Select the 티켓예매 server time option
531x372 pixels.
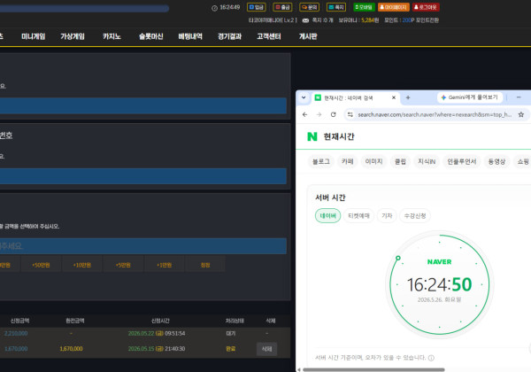click(358, 216)
